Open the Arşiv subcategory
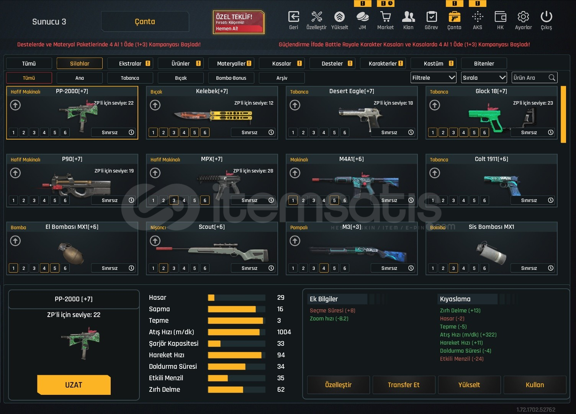 point(282,78)
